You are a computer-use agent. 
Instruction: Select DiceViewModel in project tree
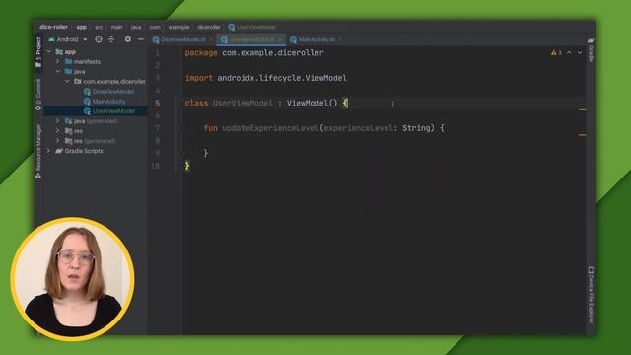click(108, 92)
